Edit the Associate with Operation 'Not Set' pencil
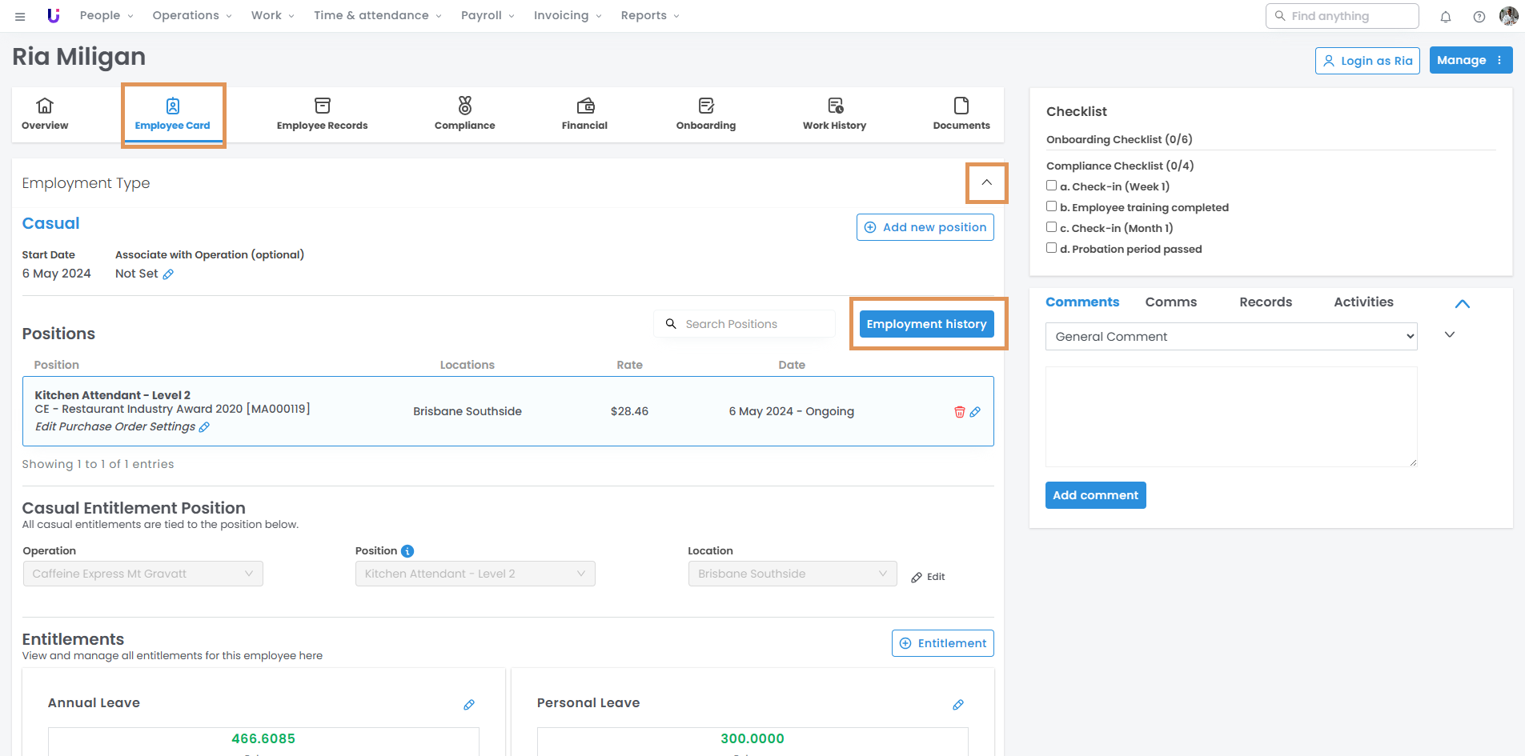 coord(168,274)
